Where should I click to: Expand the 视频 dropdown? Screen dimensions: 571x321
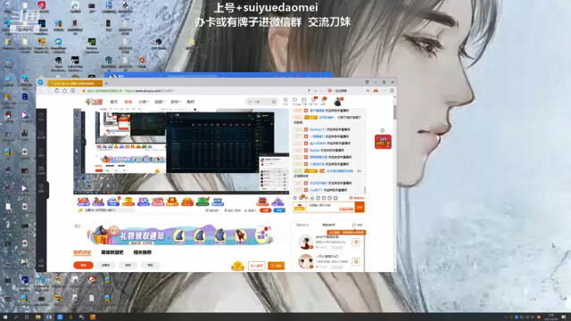point(159,102)
